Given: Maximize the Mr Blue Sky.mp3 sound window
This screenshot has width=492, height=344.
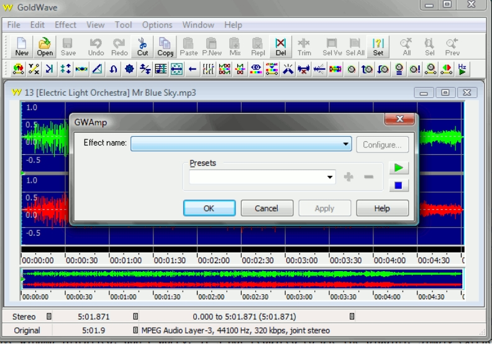Looking at the screenshot, I should click(445, 93).
